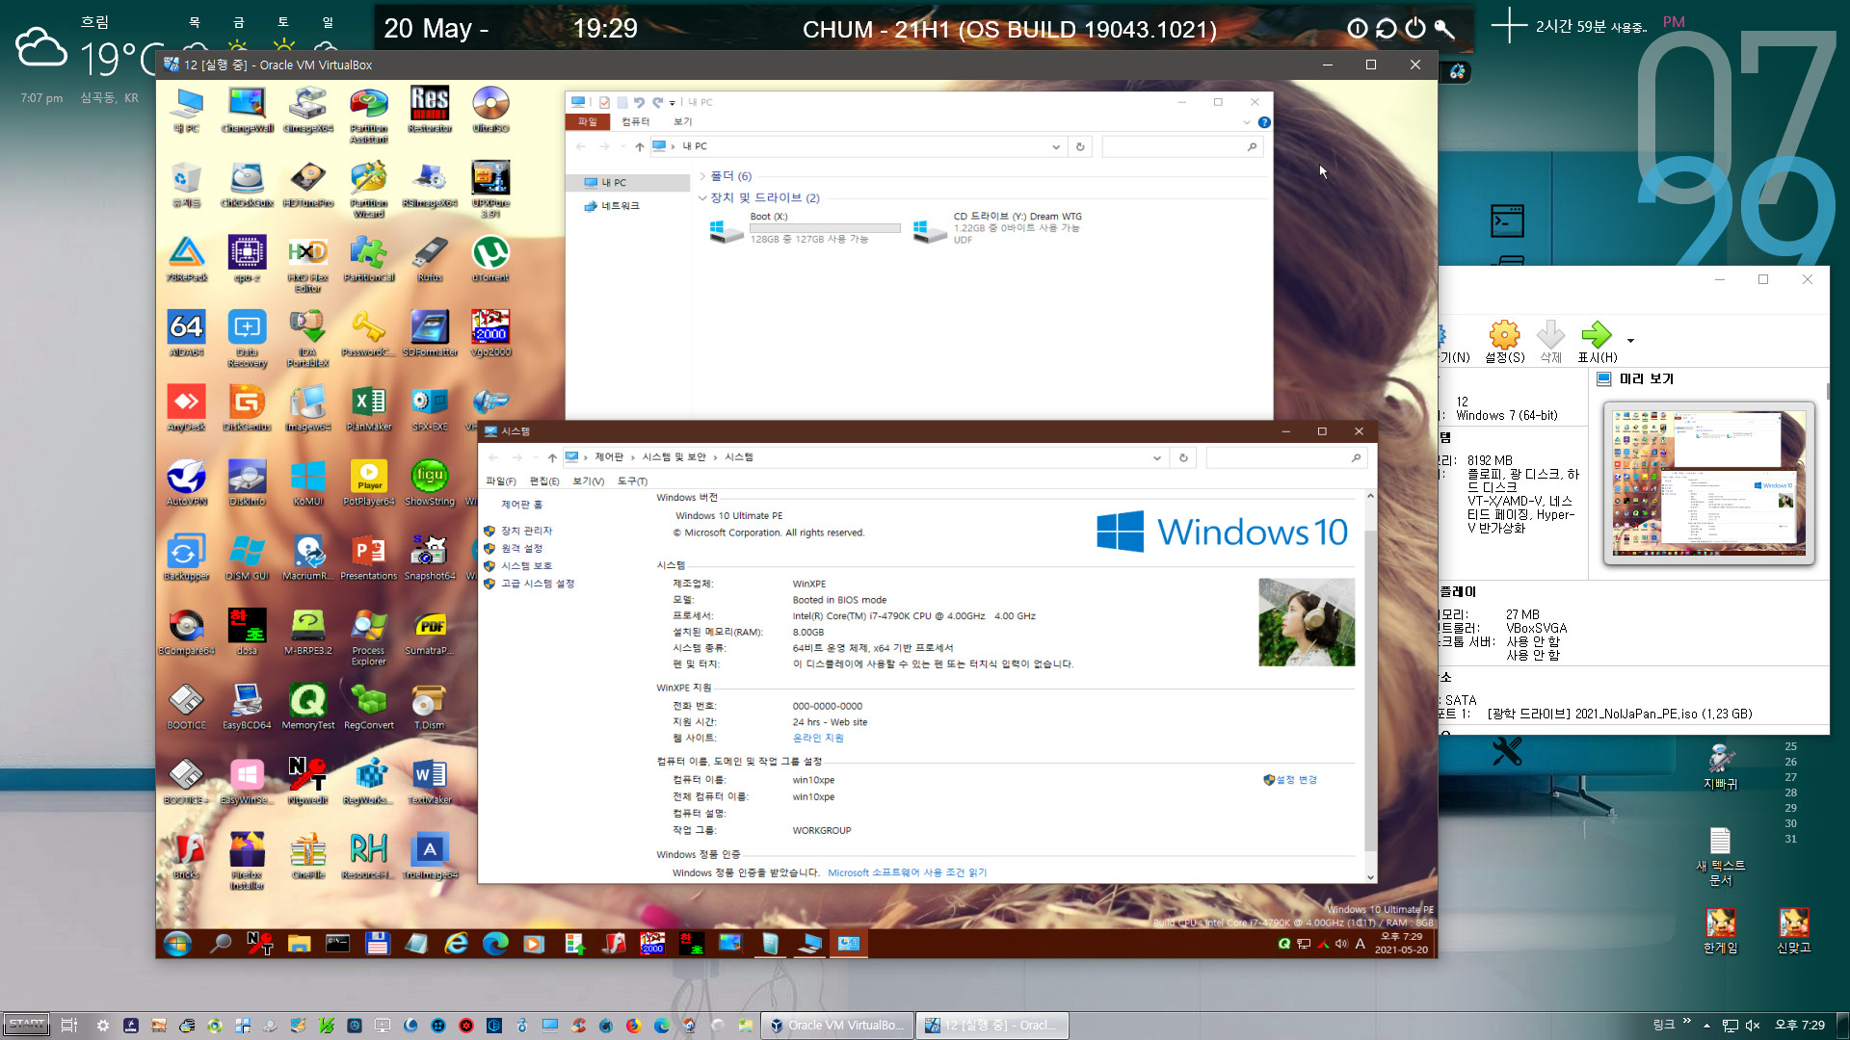Open PotPlayer64 desktop icon
The width and height of the screenshot is (1850, 1040).
coord(368,483)
